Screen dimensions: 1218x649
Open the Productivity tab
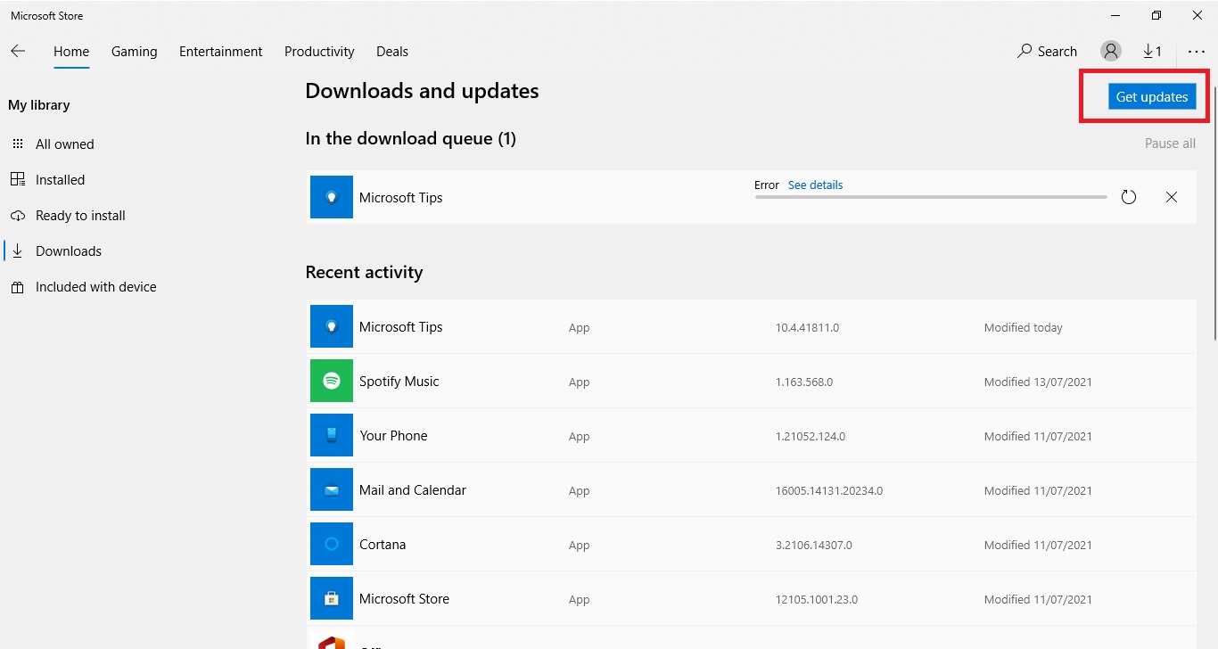click(319, 51)
